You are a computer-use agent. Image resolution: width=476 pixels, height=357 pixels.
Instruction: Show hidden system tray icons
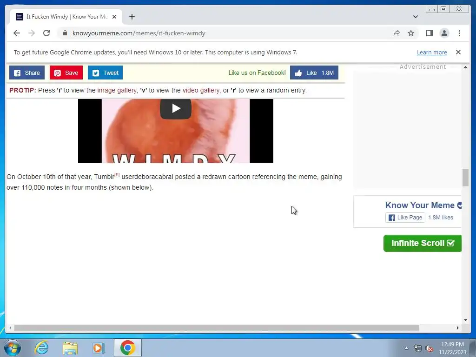406,348
